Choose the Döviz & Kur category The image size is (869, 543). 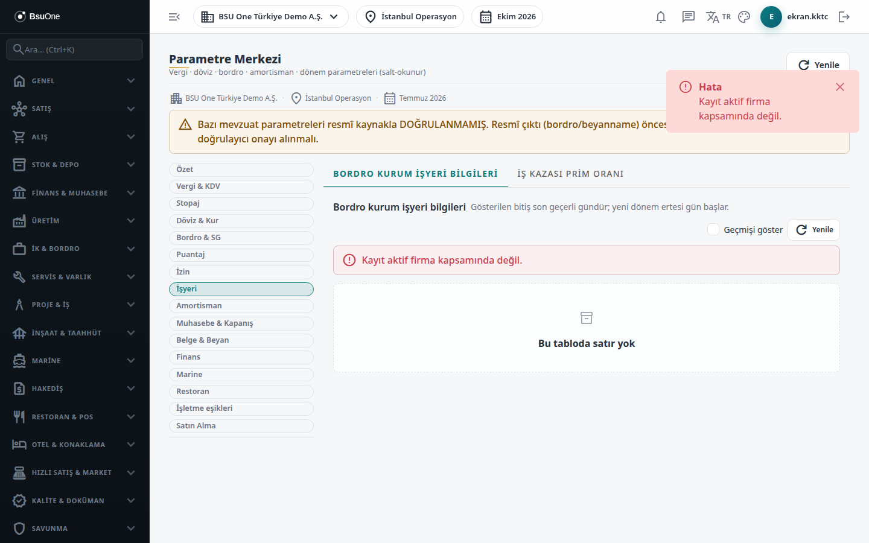point(241,221)
